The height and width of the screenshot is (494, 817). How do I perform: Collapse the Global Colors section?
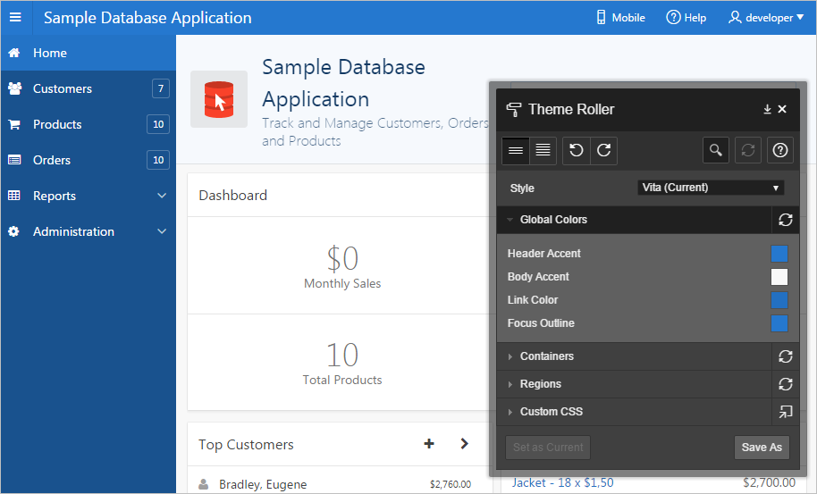pyautogui.click(x=552, y=220)
